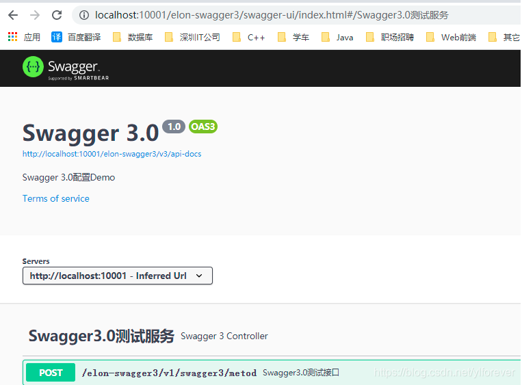The width and height of the screenshot is (522, 385).
Task: Click the Swagger 3.0配置Demo description text
Action: coord(68,177)
